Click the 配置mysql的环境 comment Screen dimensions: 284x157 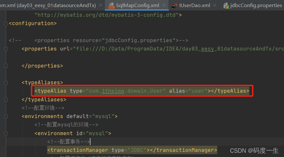(66, 125)
